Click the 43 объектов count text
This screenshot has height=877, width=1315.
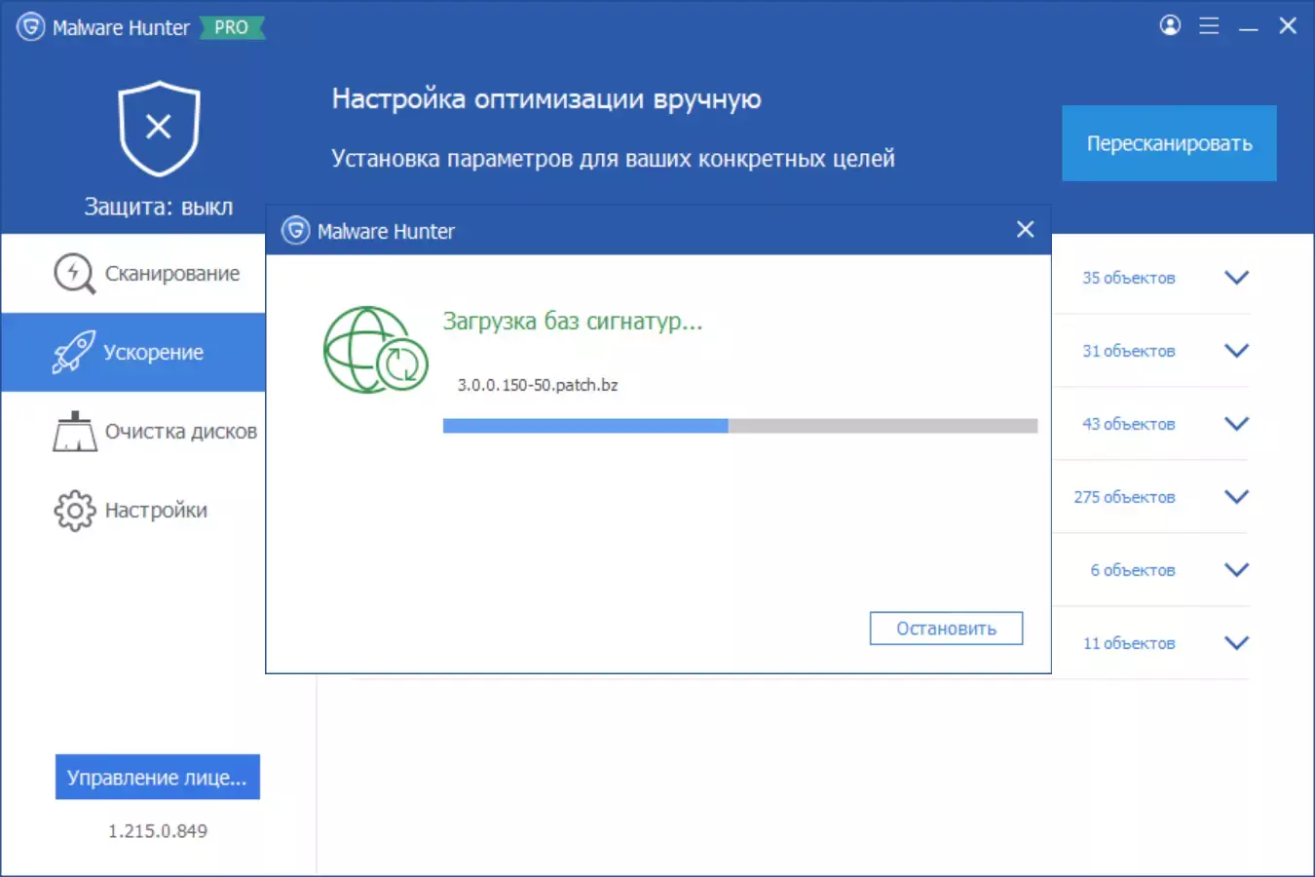1129,424
